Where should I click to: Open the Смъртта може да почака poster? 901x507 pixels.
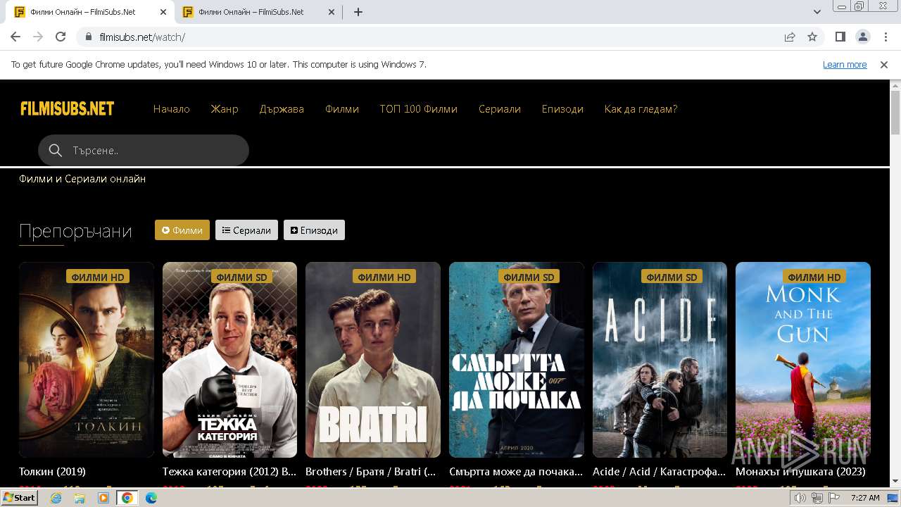[x=517, y=360]
